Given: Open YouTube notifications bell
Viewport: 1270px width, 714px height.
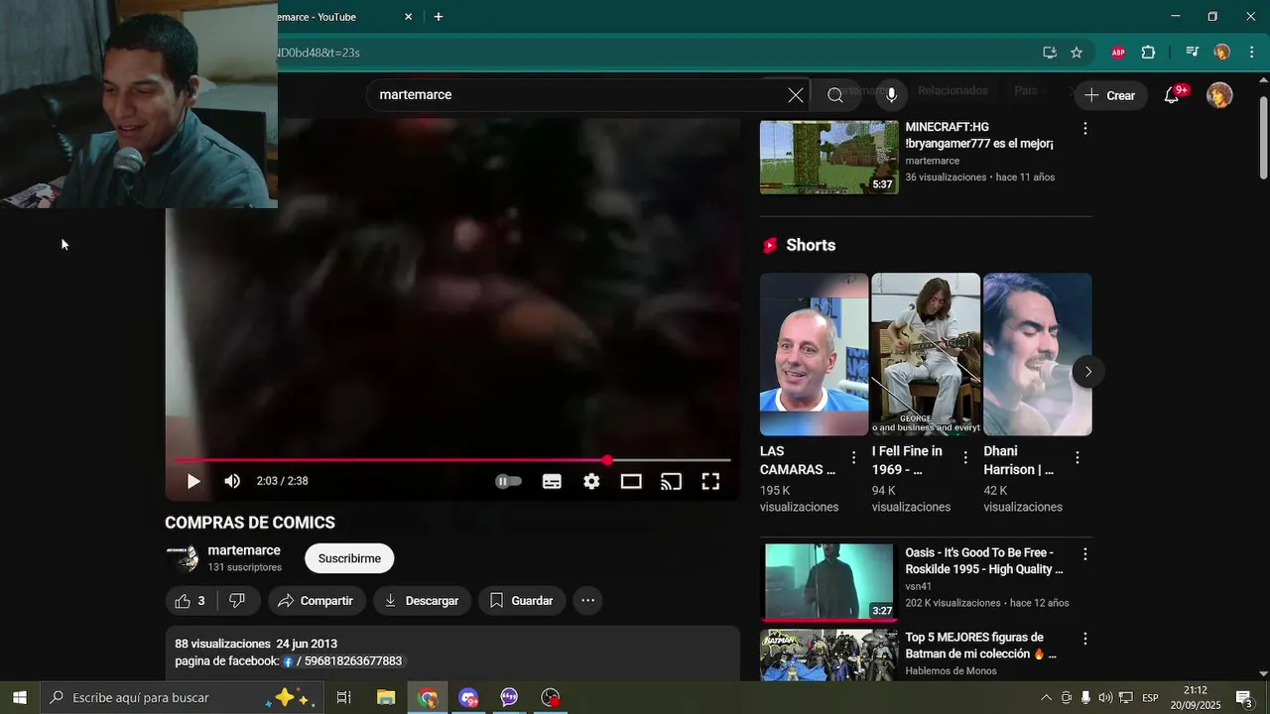Looking at the screenshot, I should click(1172, 95).
